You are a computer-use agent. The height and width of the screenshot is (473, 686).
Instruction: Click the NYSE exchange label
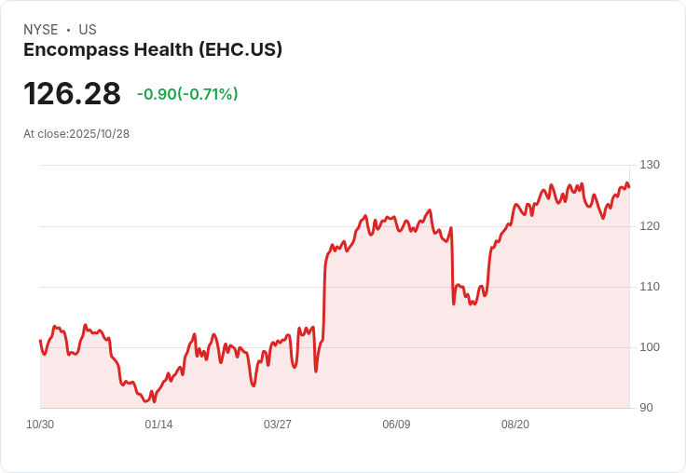pos(40,30)
